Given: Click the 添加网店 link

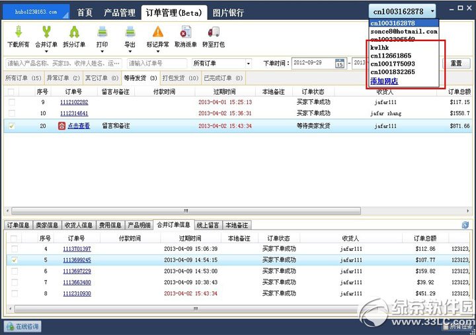Looking at the screenshot, I should click(x=384, y=81).
